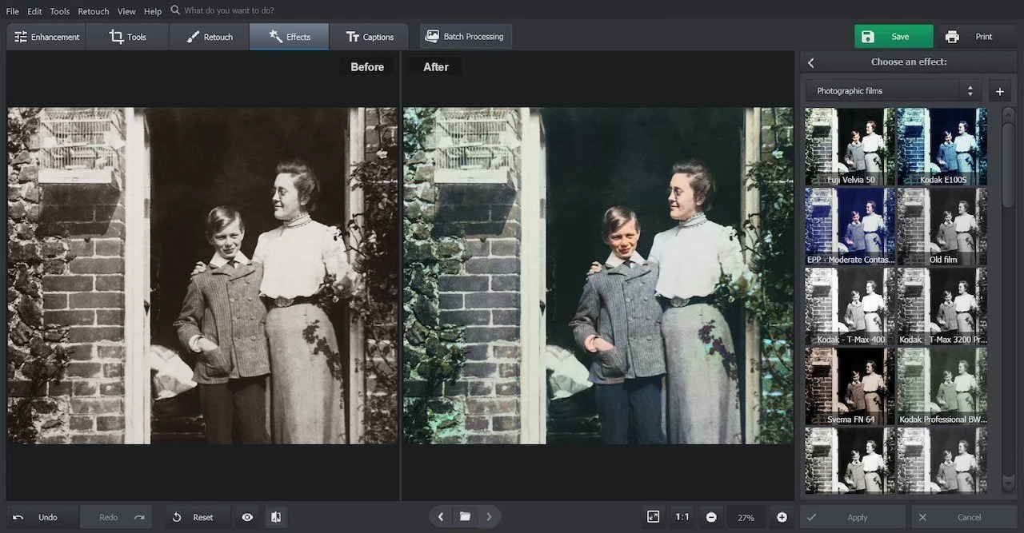Set zoom to 1:1
This screenshot has width=1024, height=533.
point(682,517)
